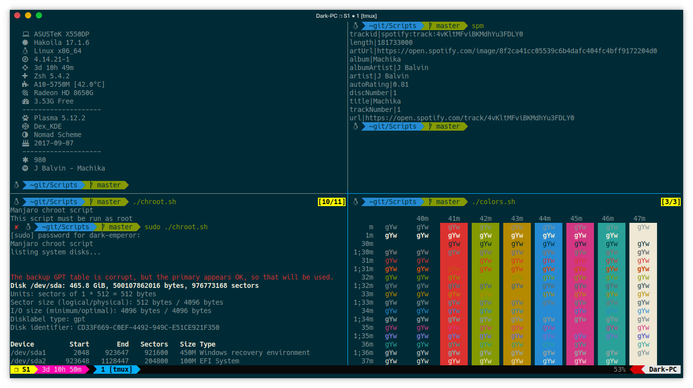Click the trackid spotify:track line

point(436,35)
